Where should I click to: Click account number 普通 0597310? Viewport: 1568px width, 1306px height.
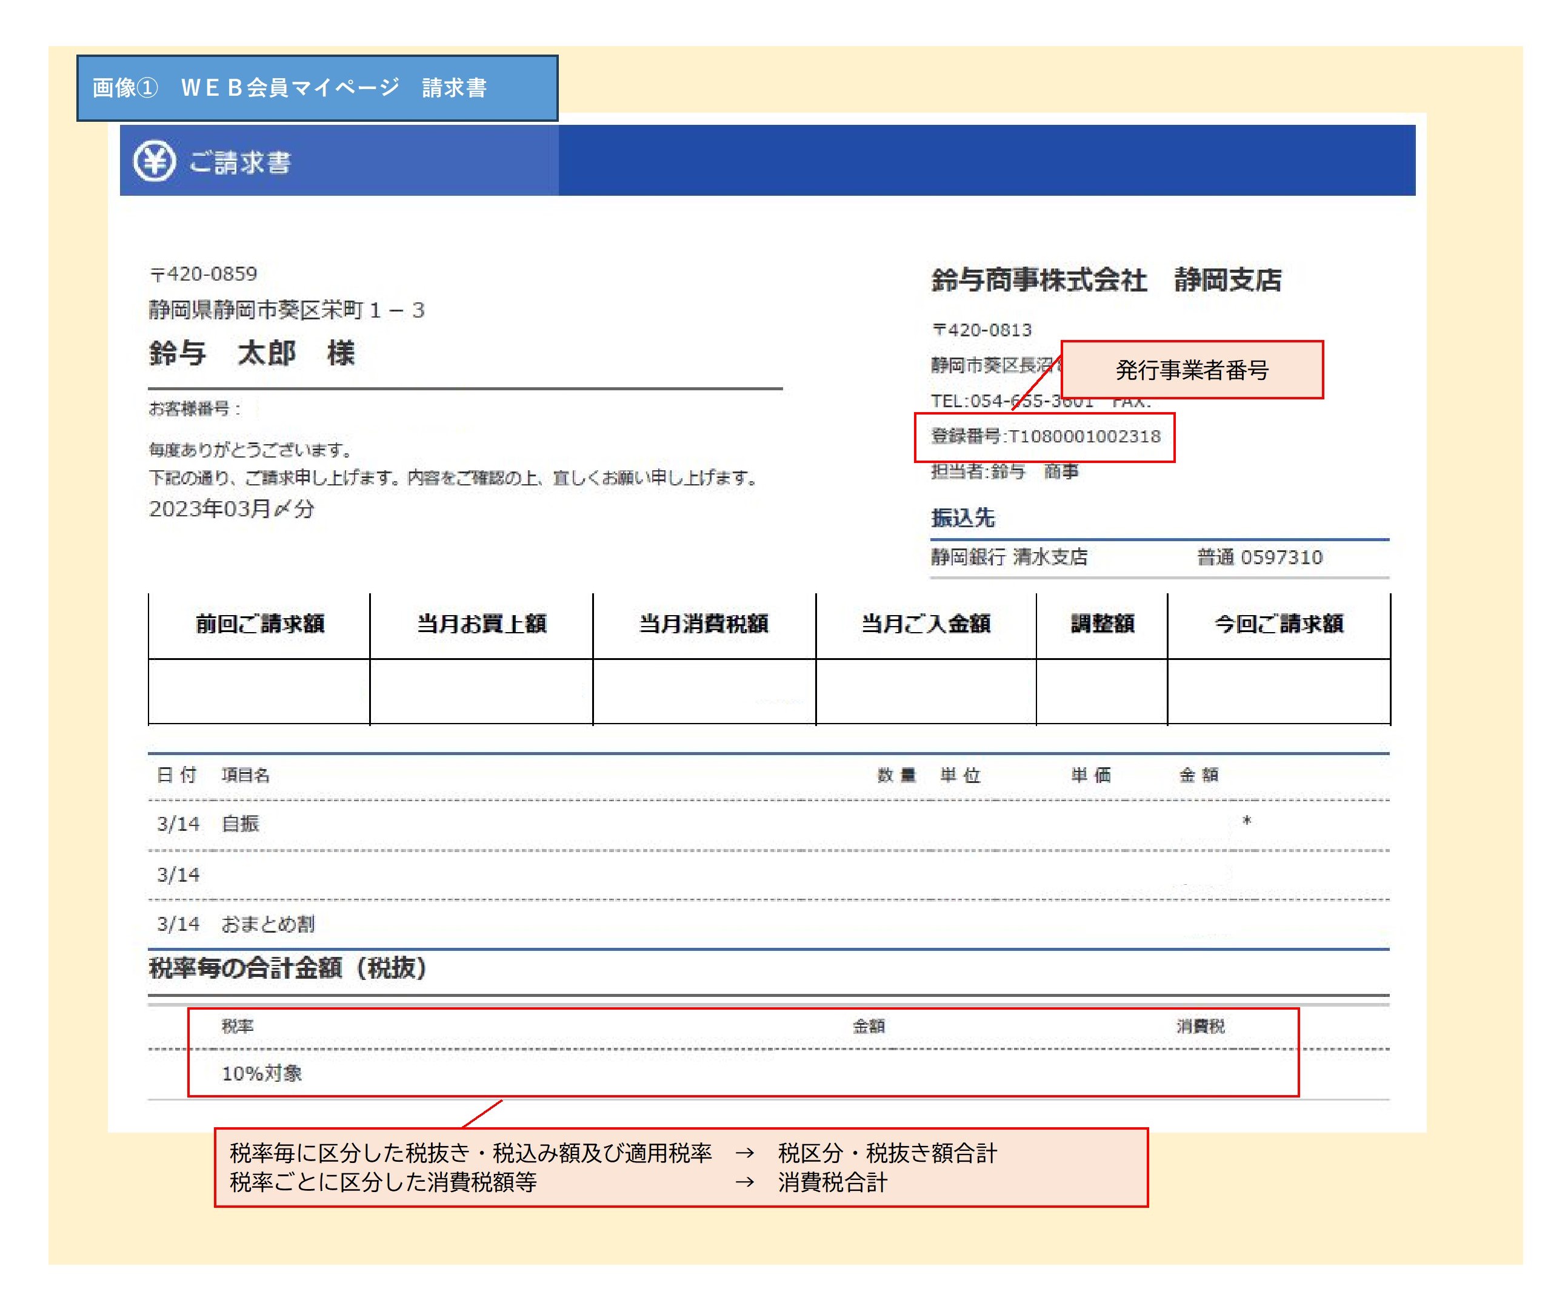click(x=1259, y=557)
